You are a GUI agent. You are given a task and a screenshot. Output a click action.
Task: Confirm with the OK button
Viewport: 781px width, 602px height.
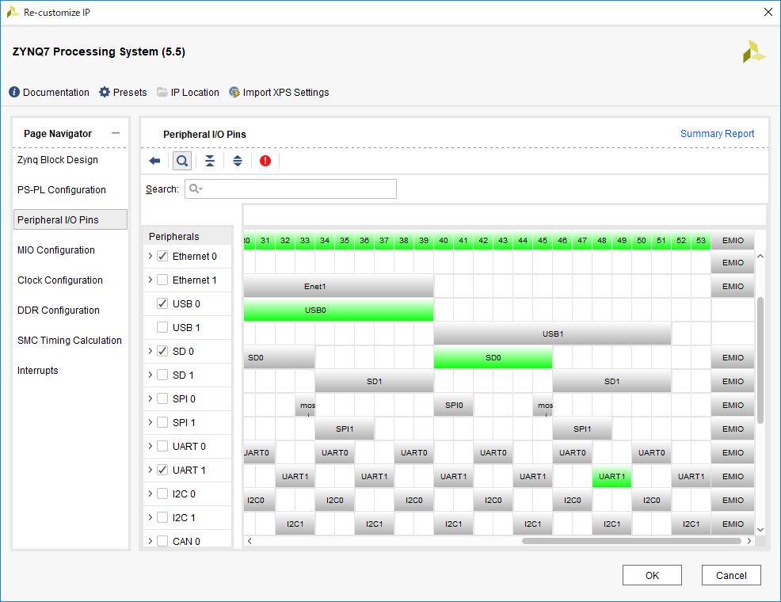click(652, 575)
